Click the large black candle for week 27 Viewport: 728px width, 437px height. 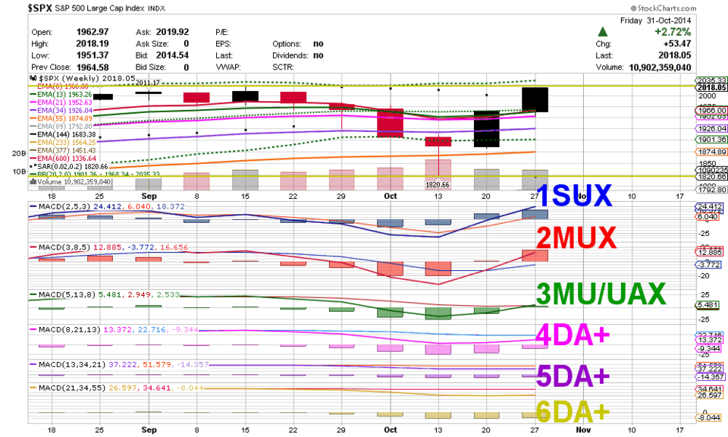[x=535, y=99]
